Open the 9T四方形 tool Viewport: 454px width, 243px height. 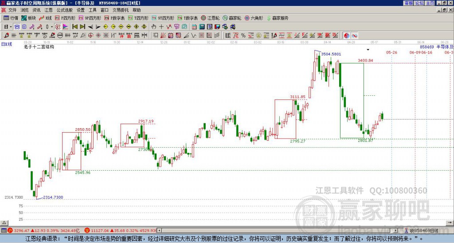point(163,18)
